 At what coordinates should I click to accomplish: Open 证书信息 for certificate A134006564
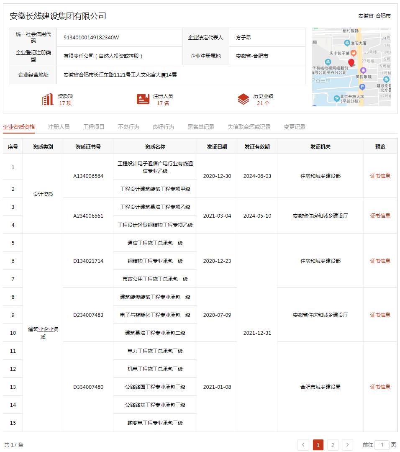pyautogui.click(x=381, y=176)
